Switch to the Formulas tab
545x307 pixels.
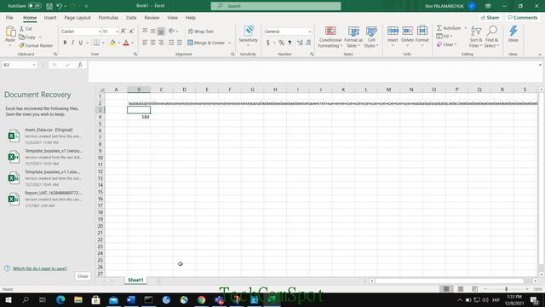108,17
